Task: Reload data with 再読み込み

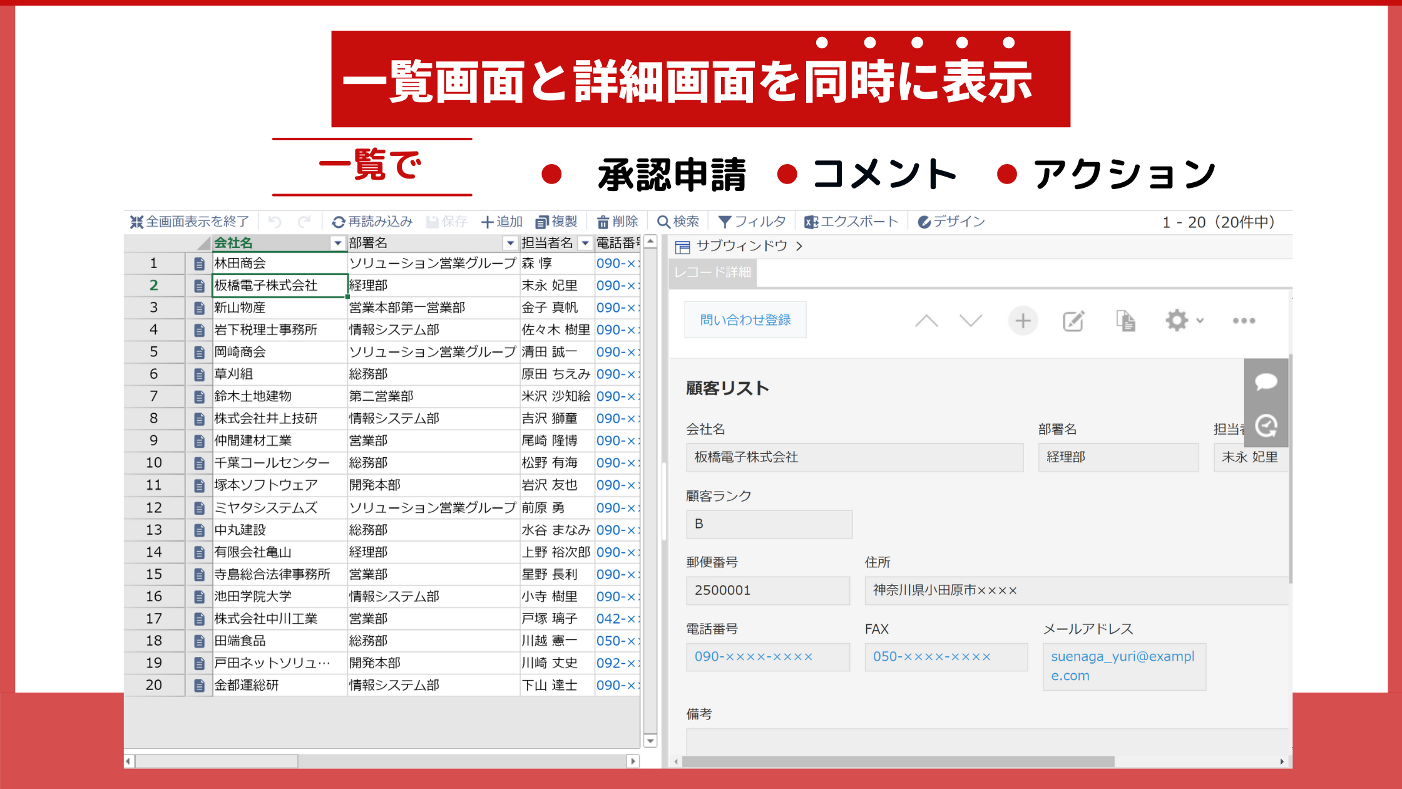Action: point(372,222)
